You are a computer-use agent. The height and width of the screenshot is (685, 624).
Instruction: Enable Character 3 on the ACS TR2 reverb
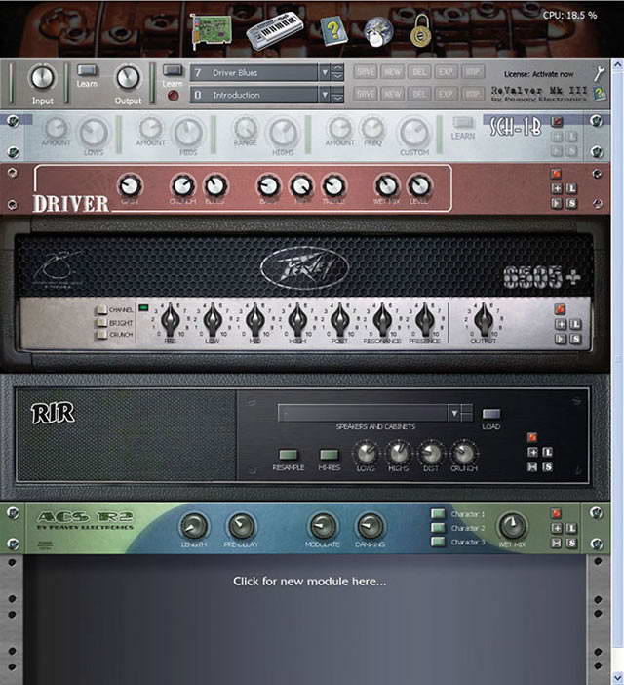pyautogui.click(x=438, y=542)
